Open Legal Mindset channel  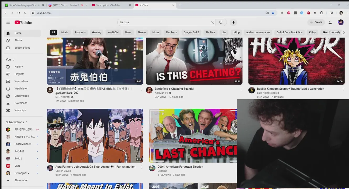point(22,144)
